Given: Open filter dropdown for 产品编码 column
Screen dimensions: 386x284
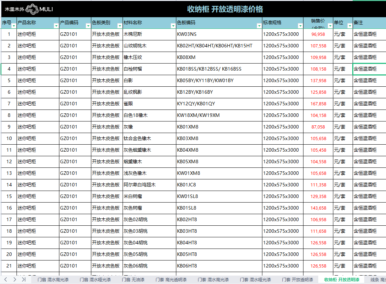Looking at the screenshot, I should (x=88, y=26).
